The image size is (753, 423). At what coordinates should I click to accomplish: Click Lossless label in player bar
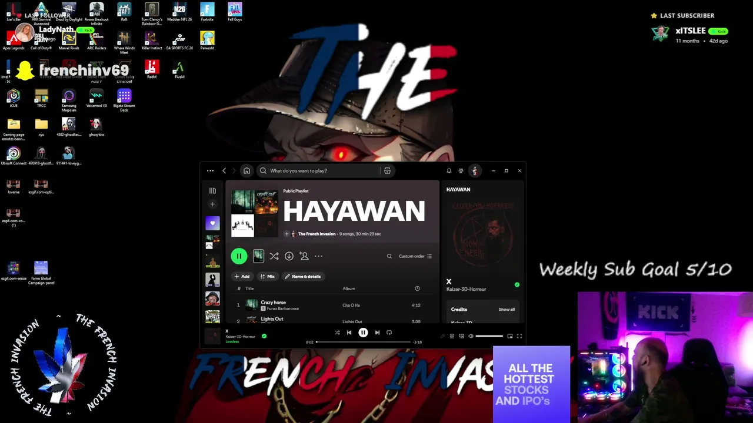point(232,341)
